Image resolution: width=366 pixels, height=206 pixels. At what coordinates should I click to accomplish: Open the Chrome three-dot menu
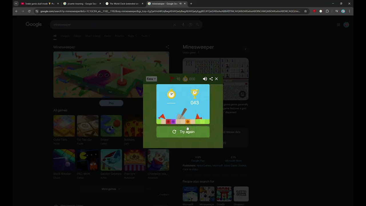coord(349,11)
